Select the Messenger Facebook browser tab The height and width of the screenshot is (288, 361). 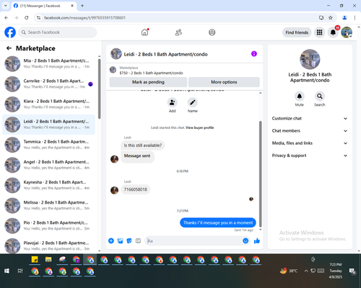click(43, 6)
